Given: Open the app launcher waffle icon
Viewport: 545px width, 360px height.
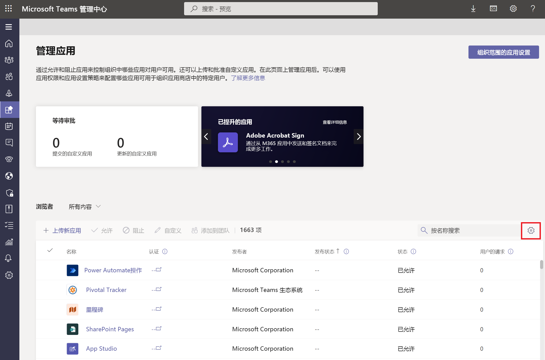Looking at the screenshot, I should click(x=9, y=9).
